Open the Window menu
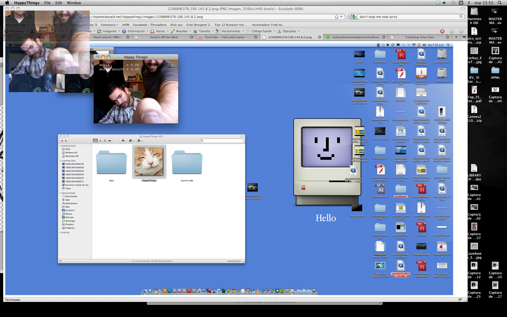The height and width of the screenshot is (317, 507). (x=74, y=3)
